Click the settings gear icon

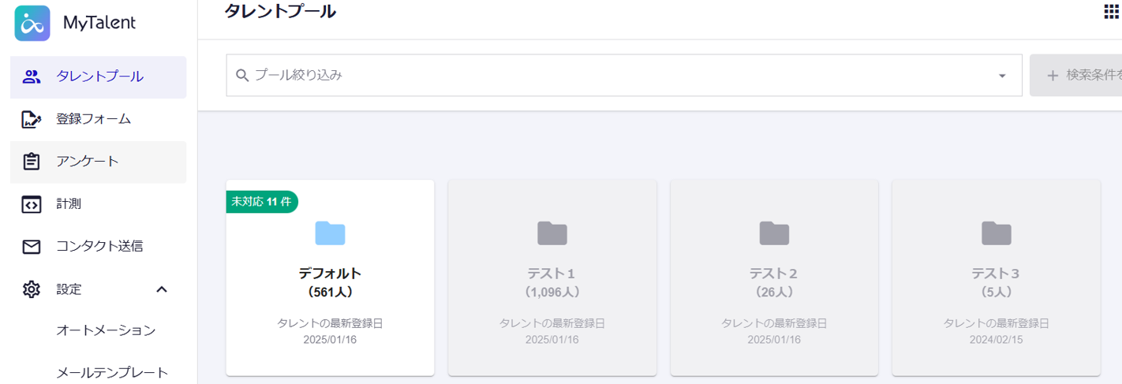[32, 289]
